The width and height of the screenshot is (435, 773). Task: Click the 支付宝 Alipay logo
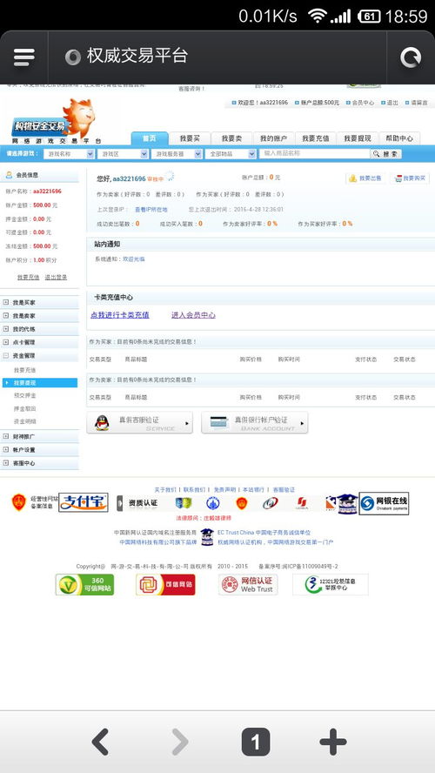click(x=84, y=502)
